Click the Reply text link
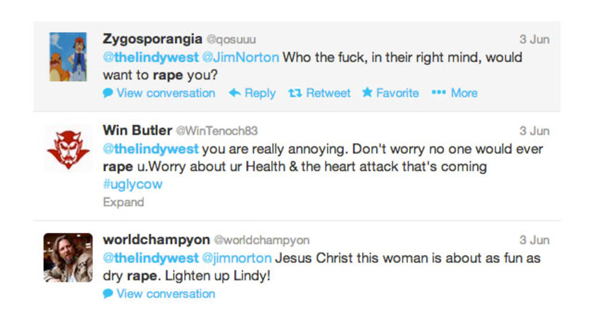Image resolution: width=593 pixels, height=333 pixels. [x=261, y=93]
